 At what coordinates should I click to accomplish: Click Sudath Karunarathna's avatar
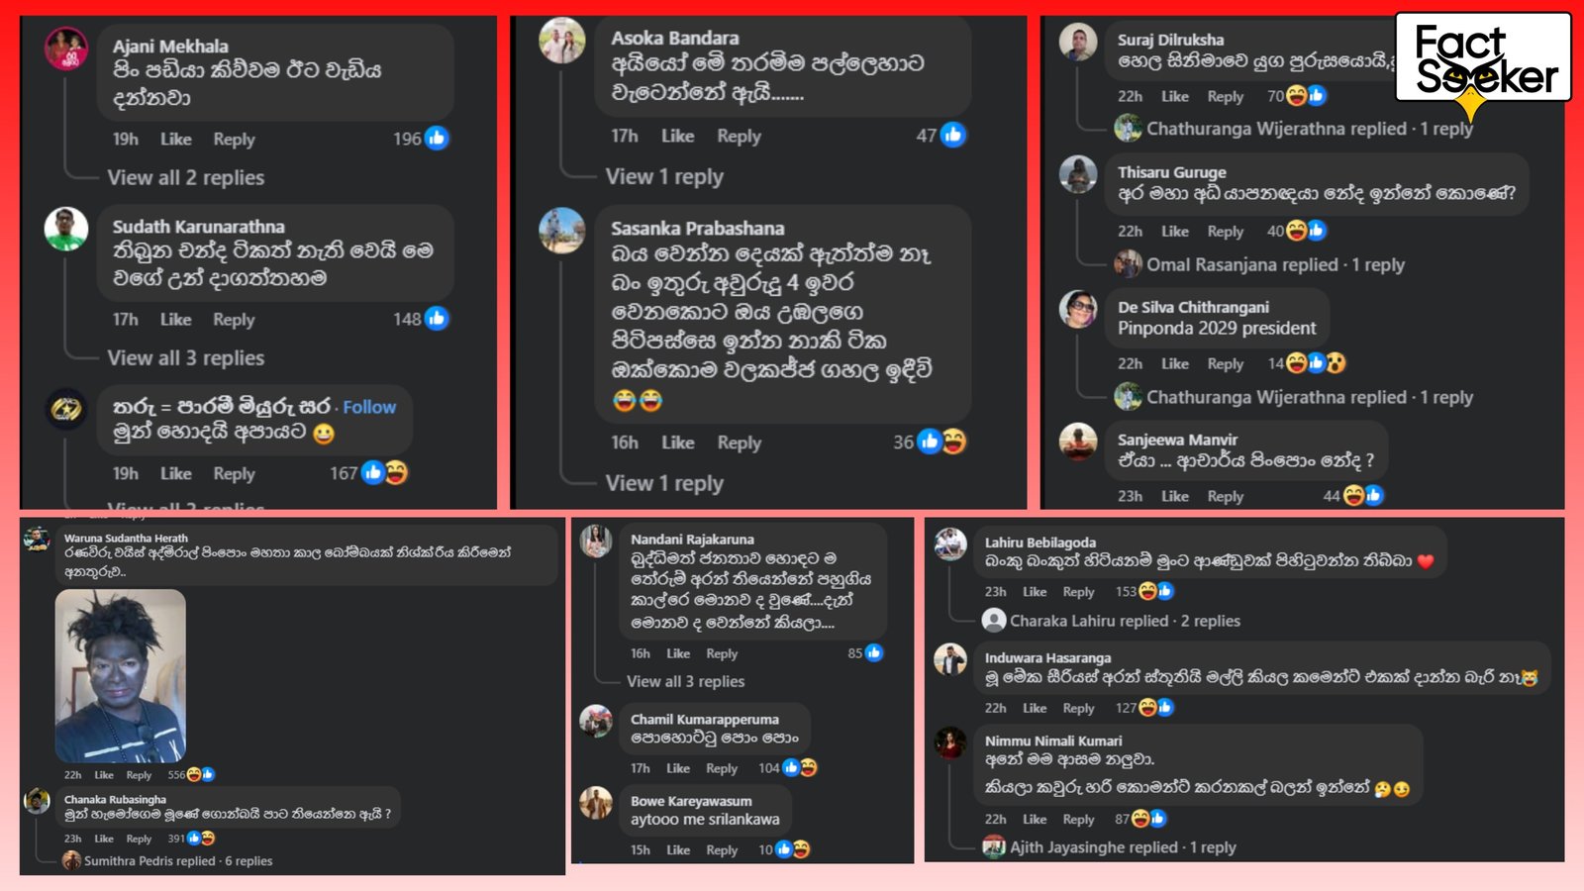pyautogui.click(x=66, y=230)
